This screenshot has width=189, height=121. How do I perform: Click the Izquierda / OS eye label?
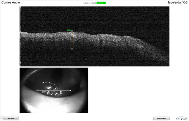178,2
